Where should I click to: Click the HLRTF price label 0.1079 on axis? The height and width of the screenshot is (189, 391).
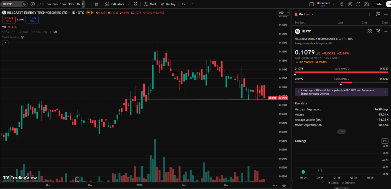tap(278, 98)
